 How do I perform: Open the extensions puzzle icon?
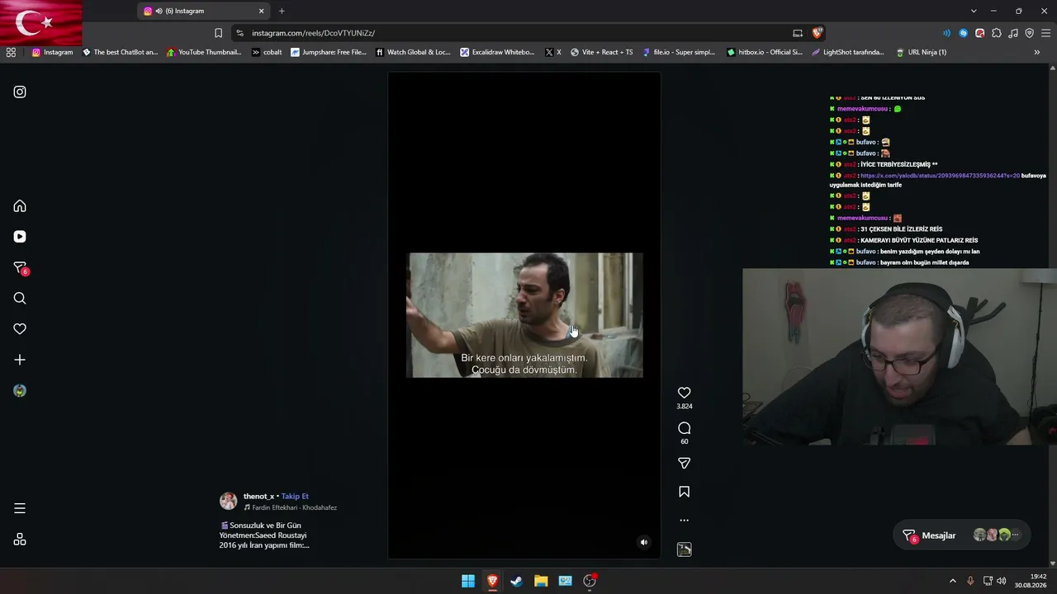(997, 33)
